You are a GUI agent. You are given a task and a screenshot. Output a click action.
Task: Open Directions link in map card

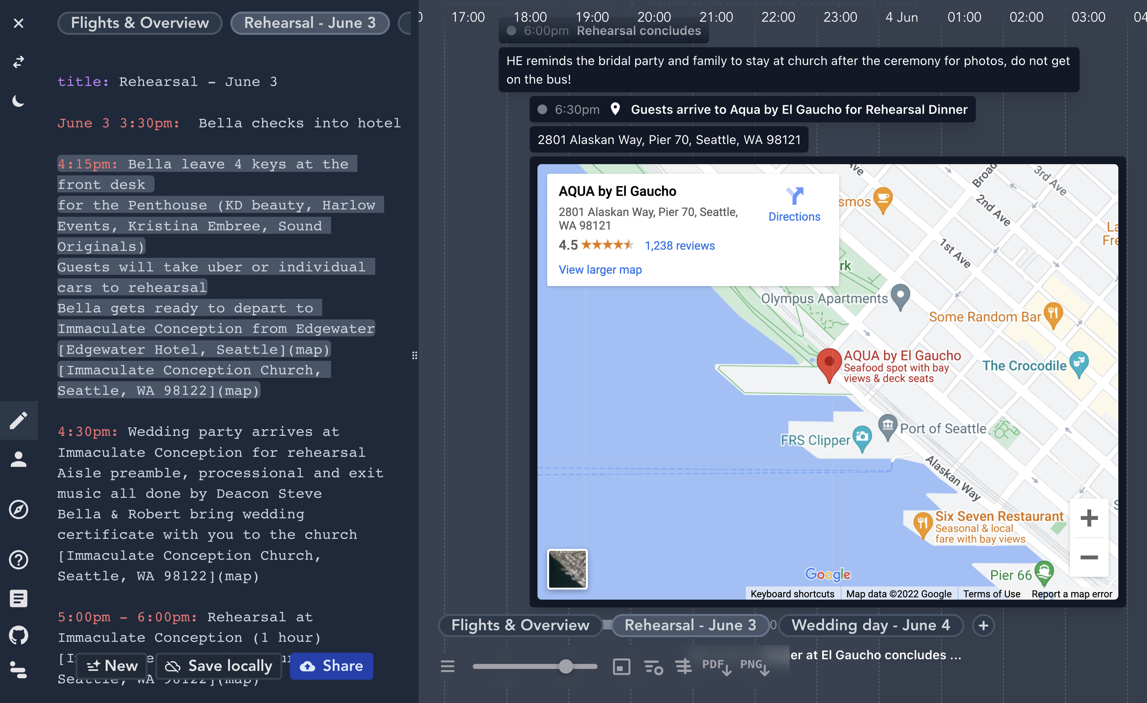pyautogui.click(x=794, y=205)
